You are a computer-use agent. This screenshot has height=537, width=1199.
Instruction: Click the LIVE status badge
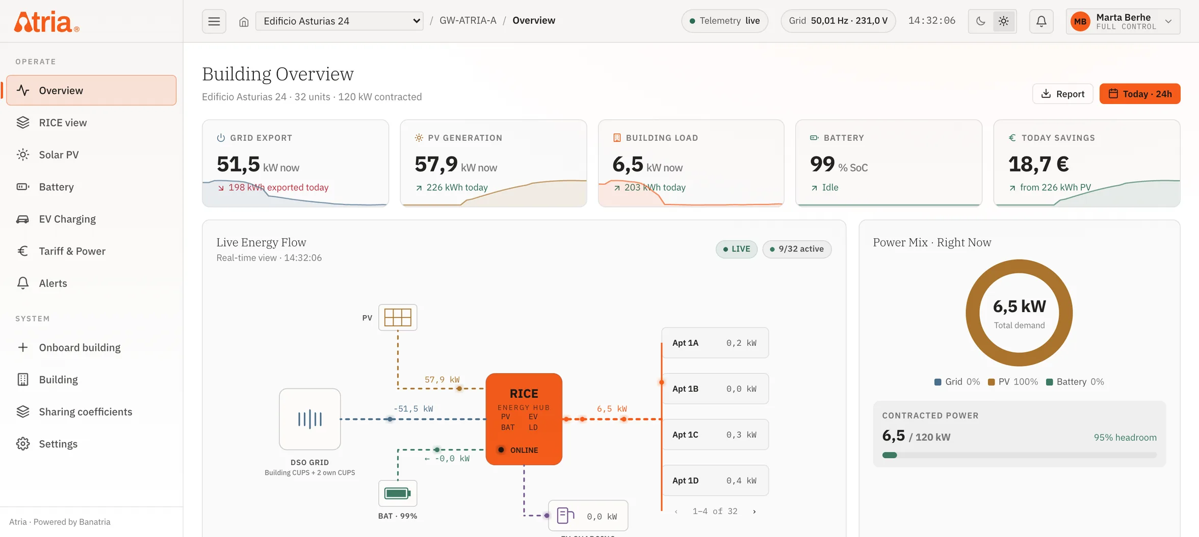[736, 249]
